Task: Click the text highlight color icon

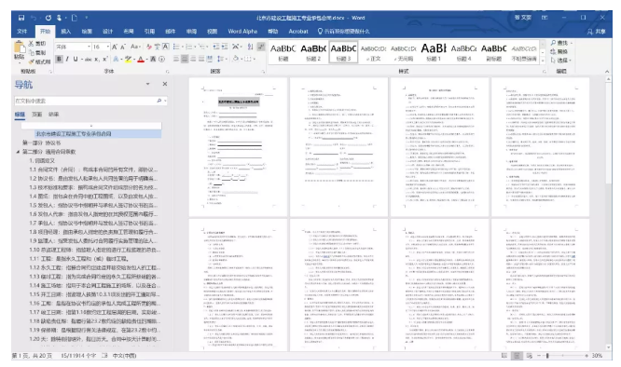Action: pyautogui.click(x=128, y=59)
